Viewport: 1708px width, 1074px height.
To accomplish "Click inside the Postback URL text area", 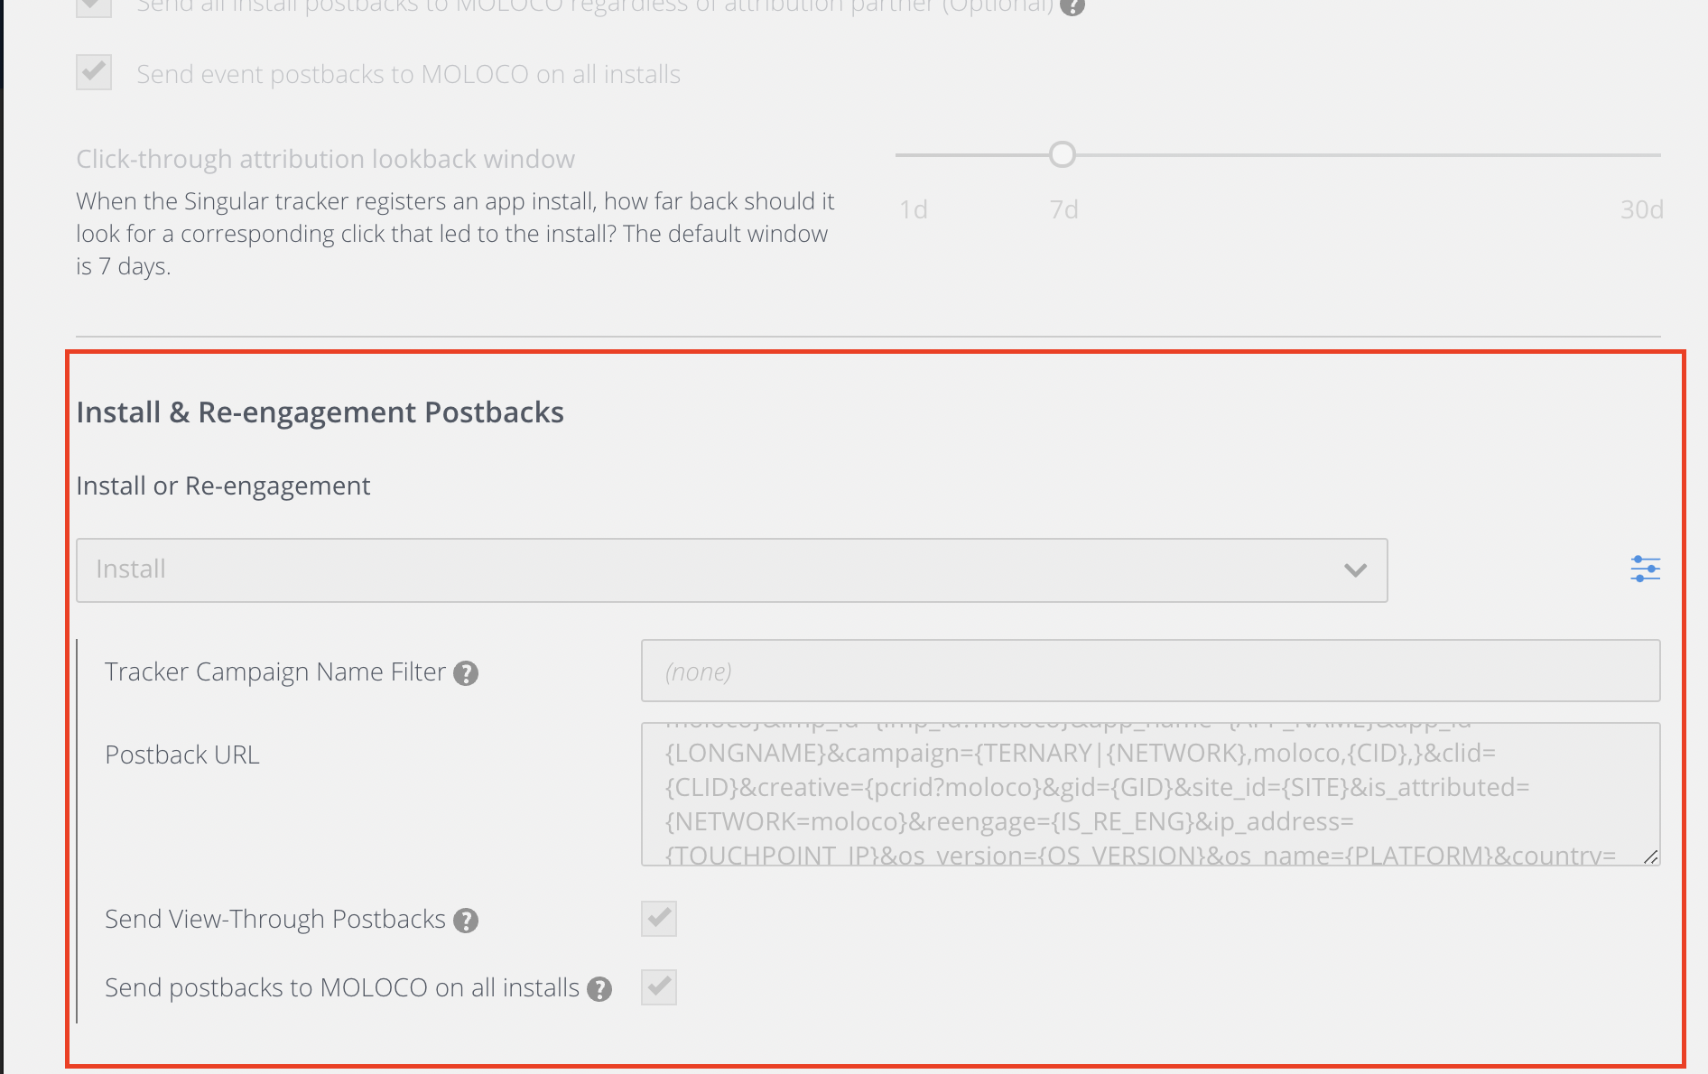I will coord(1150,794).
